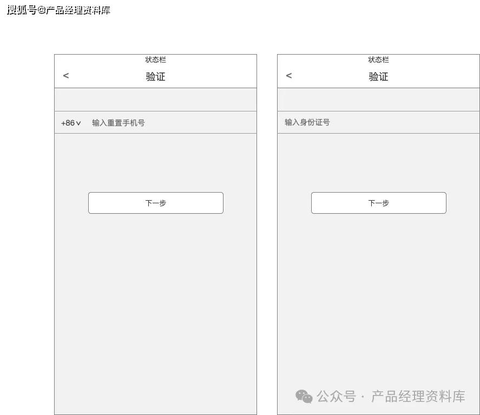
Task: Tap the back arrow on the phone verification screen
Action: coord(65,76)
